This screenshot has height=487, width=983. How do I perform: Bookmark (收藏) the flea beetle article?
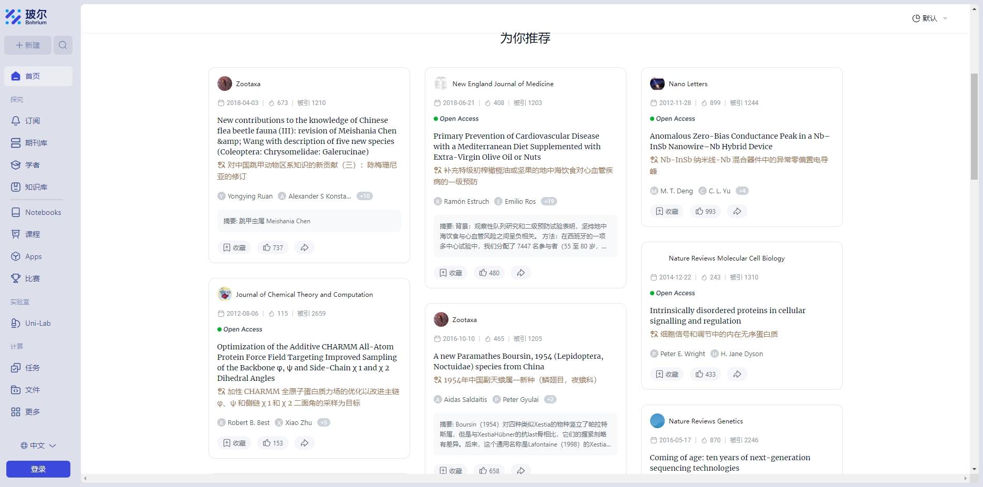[234, 247]
